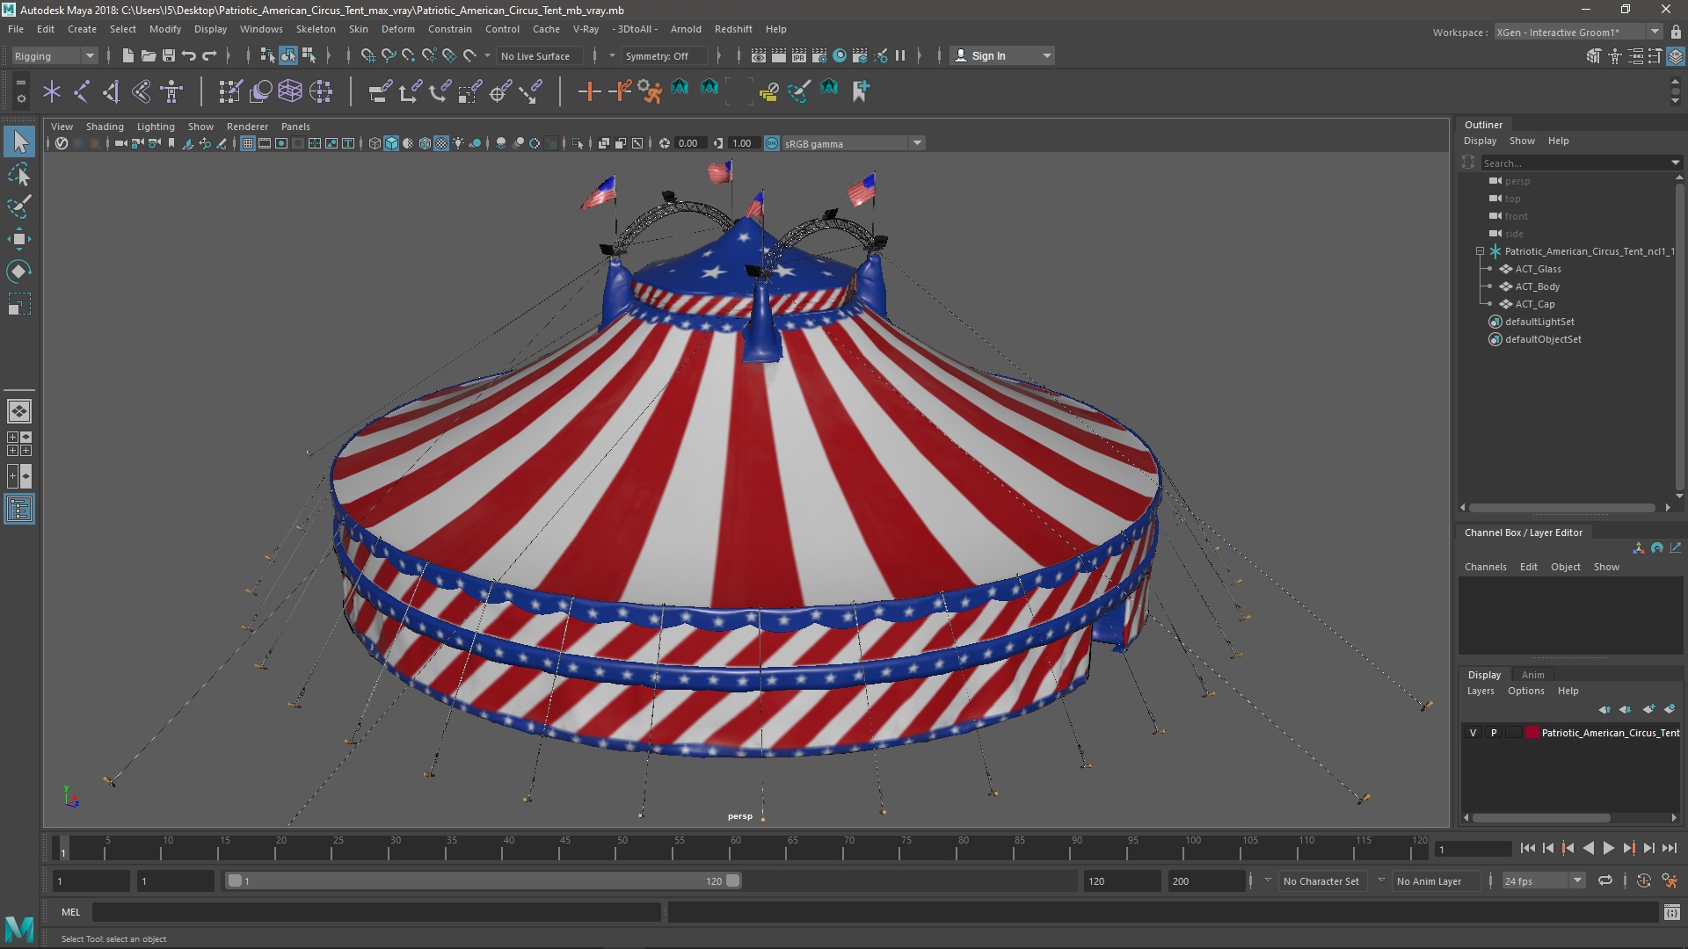Screen dimensions: 1688x949
Task: Select the Lasso tool in the toolbox
Action: 19,174
